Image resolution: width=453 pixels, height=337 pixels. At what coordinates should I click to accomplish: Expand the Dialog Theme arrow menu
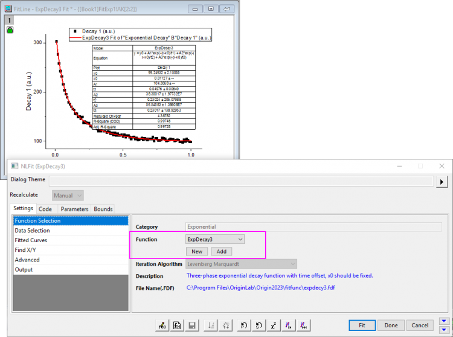[442, 181]
